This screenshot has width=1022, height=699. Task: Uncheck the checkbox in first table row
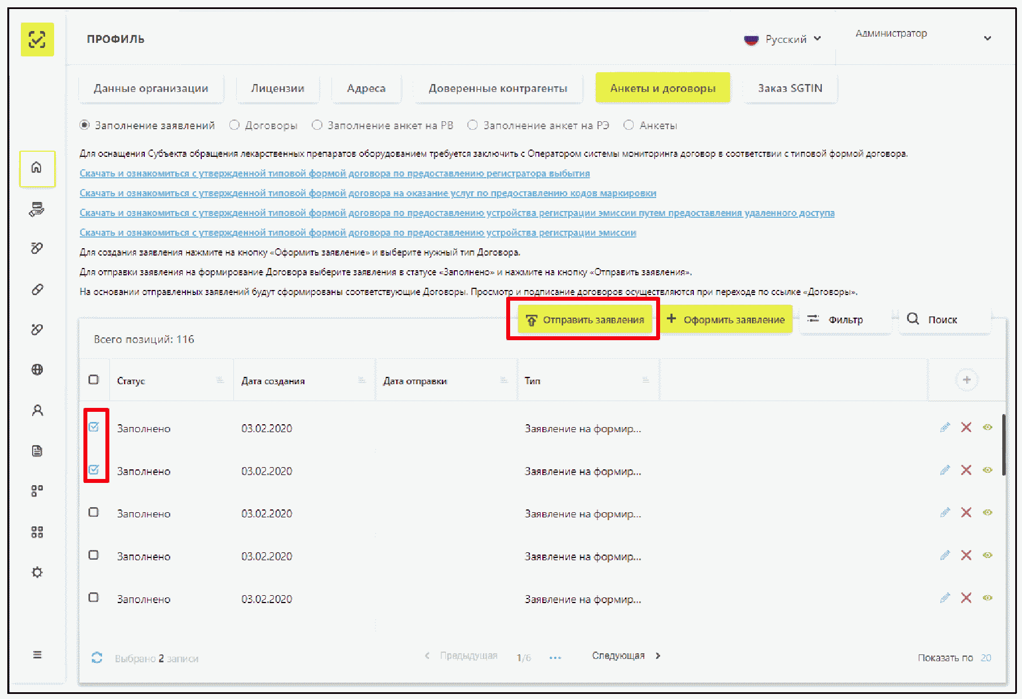[x=94, y=427]
